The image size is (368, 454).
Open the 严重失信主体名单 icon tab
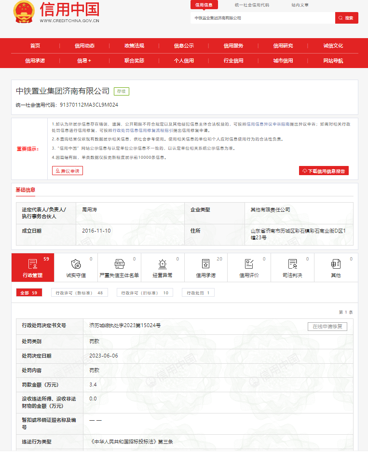coord(119,268)
